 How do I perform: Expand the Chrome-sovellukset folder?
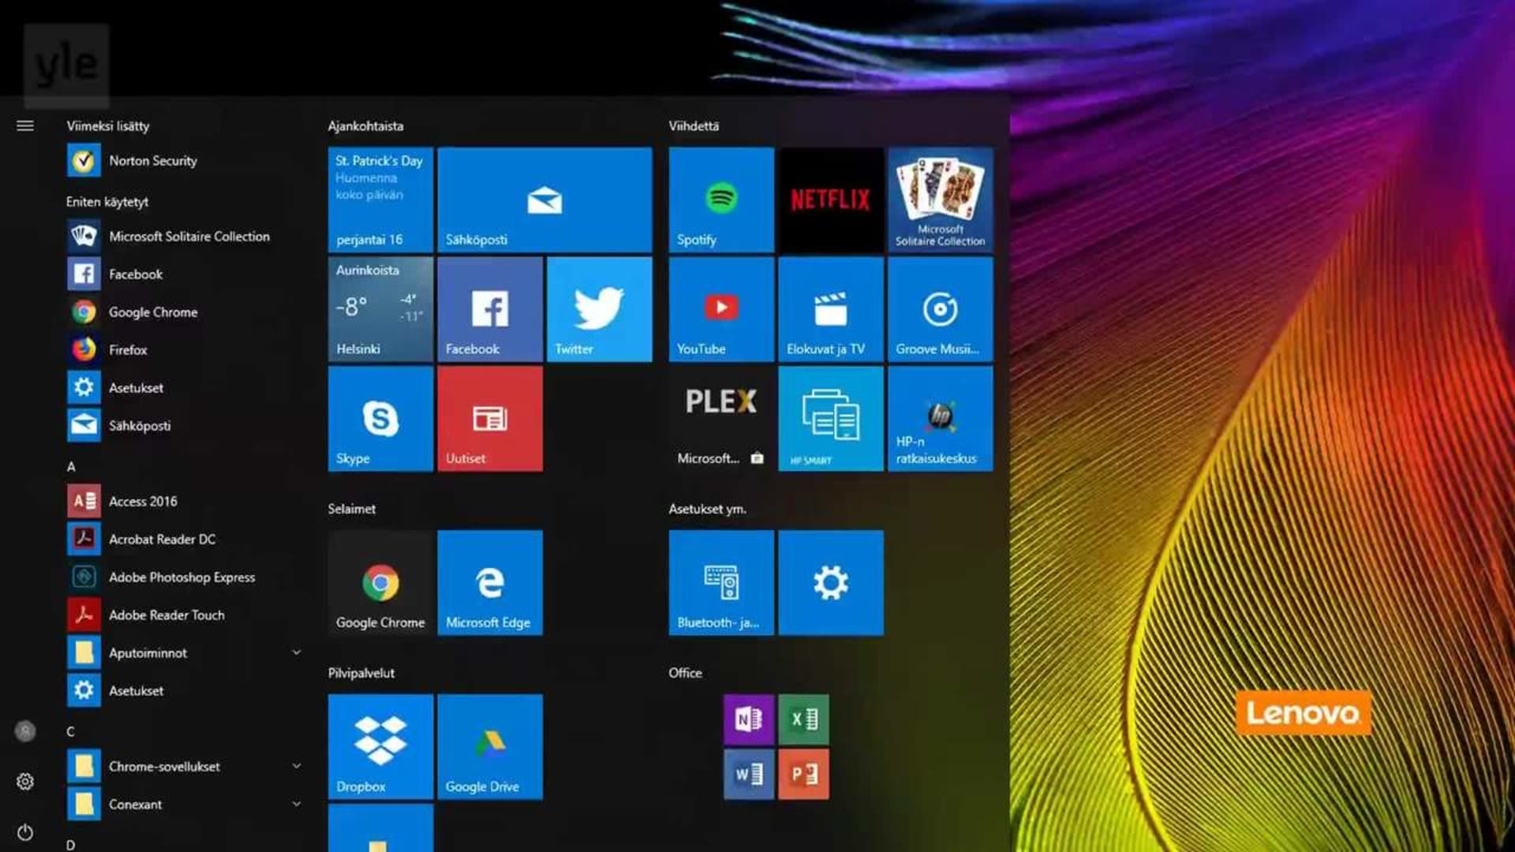297,766
